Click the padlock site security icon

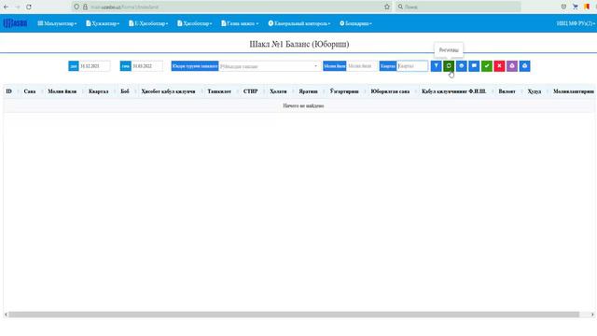[85, 7]
